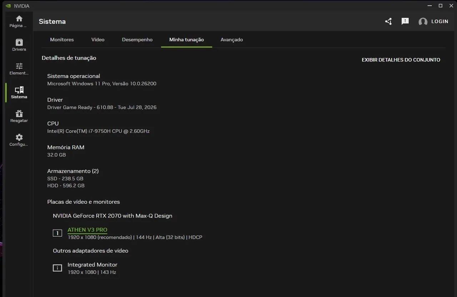This screenshot has width=457, height=297.
Task: Click the 1920 x 1080 | 143 Hz text
Action: click(x=92, y=272)
